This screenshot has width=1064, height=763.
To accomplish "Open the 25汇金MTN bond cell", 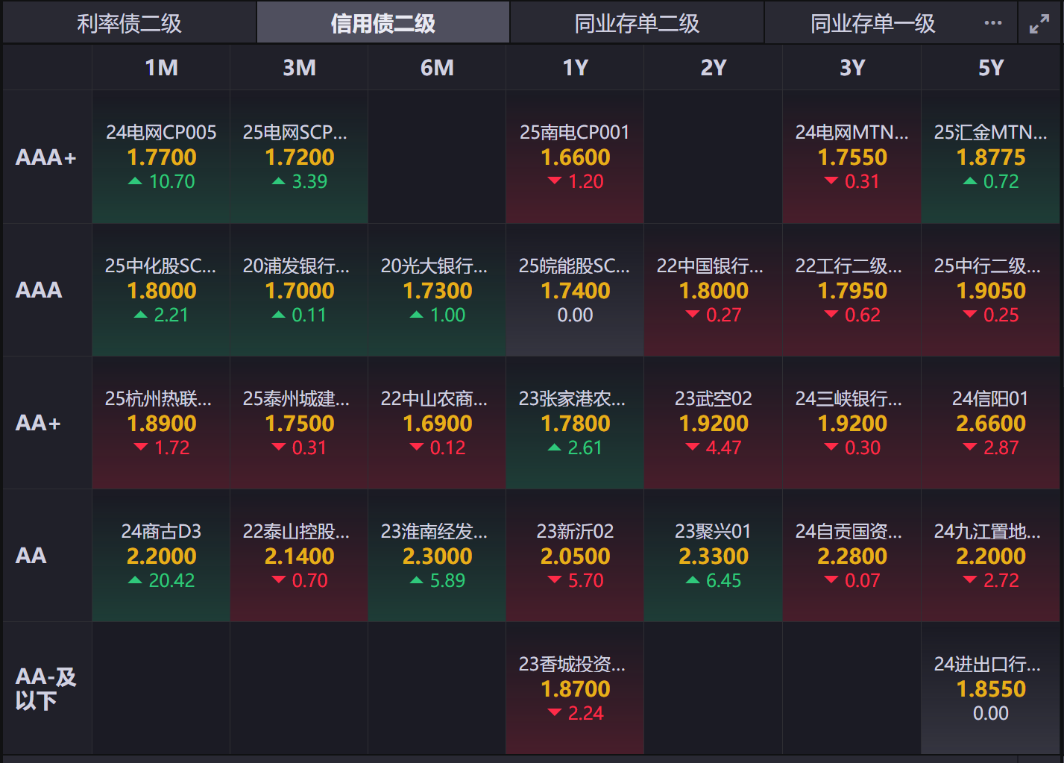I will [991, 157].
